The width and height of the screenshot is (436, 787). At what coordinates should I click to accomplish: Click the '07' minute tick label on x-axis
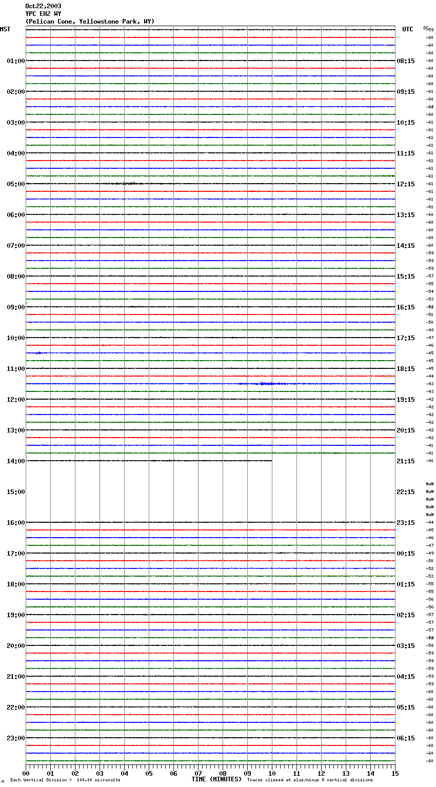[x=198, y=773]
